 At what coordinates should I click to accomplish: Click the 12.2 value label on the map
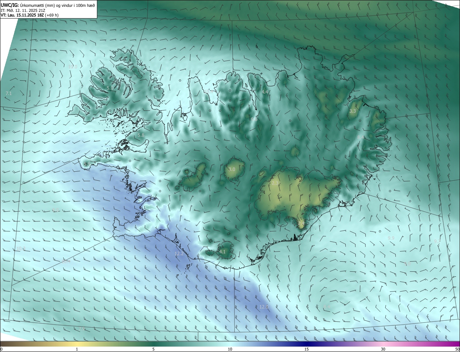point(179,253)
